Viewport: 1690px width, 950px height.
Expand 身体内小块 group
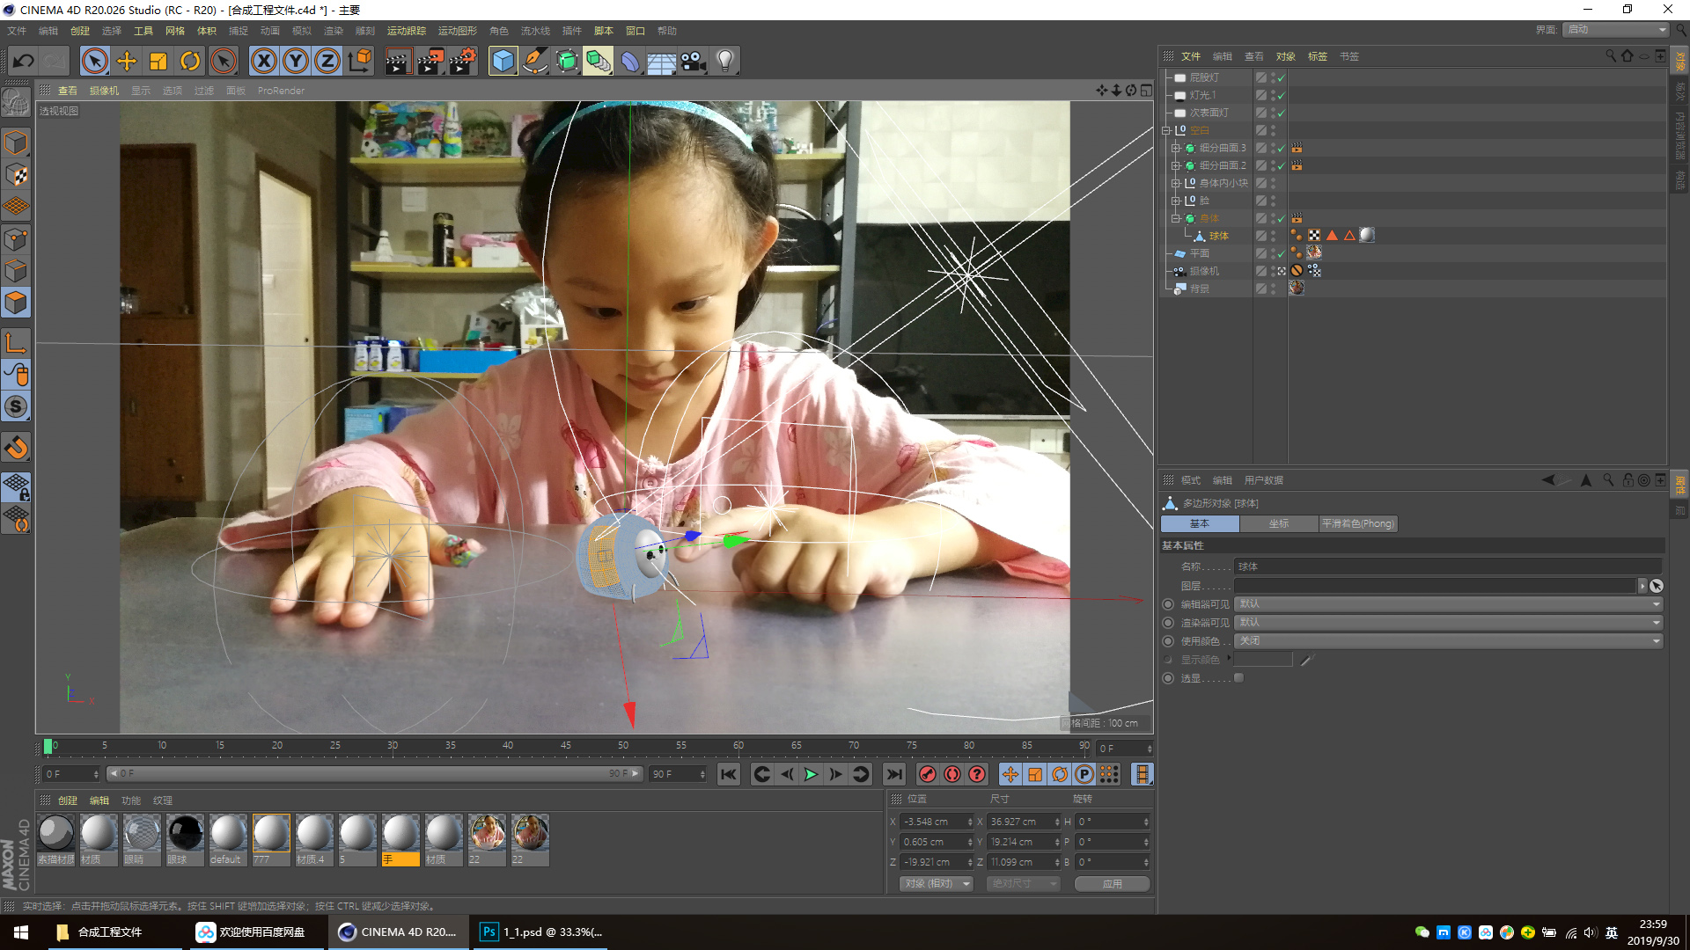click(x=1176, y=183)
